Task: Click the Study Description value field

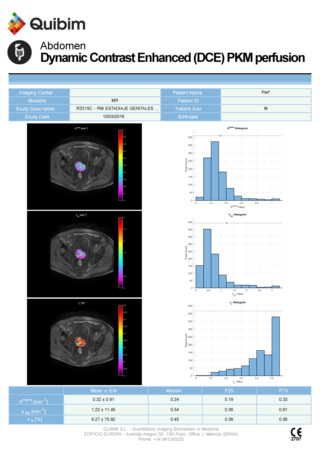Action: (115, 108)
